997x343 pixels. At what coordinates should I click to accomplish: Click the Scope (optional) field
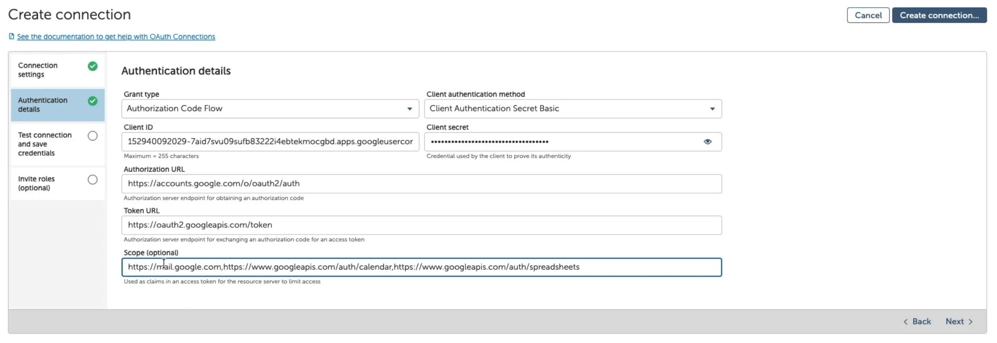(x=421, y=267)
